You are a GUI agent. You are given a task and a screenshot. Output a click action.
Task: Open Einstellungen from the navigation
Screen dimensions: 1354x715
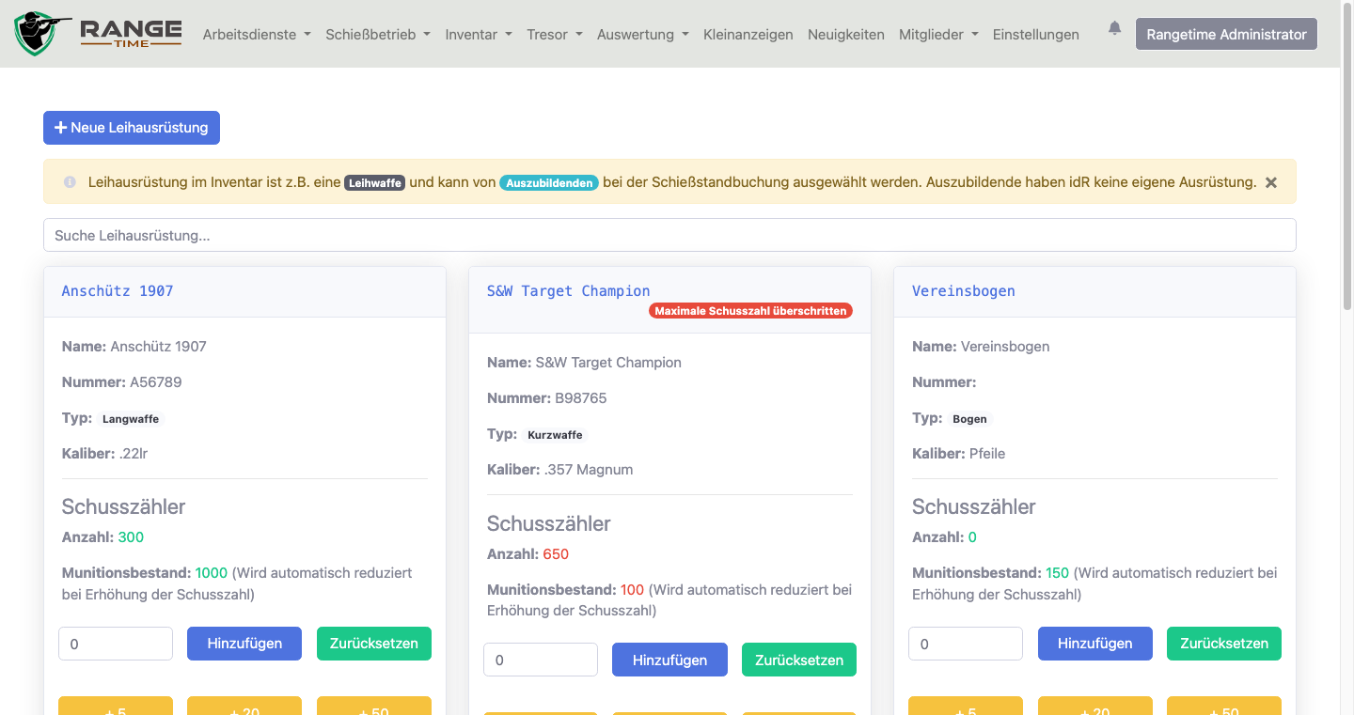[x=1035, y=34]
